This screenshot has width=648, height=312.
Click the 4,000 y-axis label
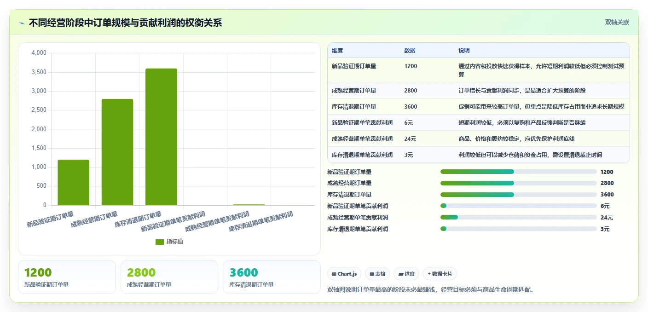click(x=39, y=53)
